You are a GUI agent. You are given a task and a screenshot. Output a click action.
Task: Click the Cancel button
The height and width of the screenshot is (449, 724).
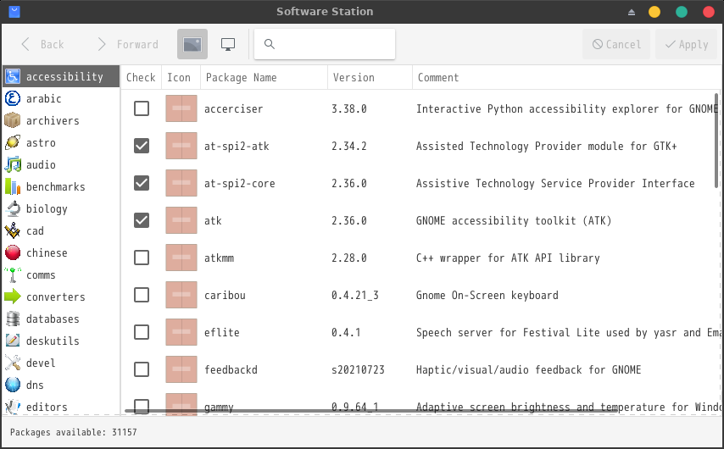[616, 44]
